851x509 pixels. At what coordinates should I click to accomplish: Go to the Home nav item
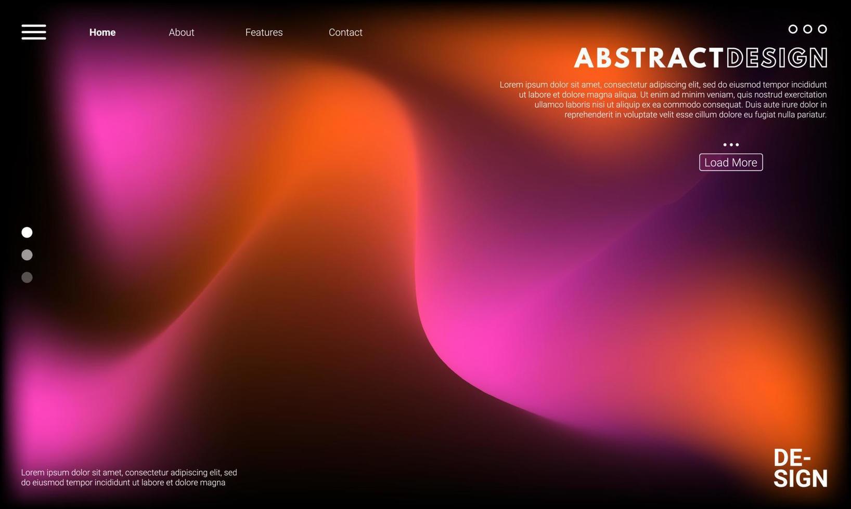(102, 32)
